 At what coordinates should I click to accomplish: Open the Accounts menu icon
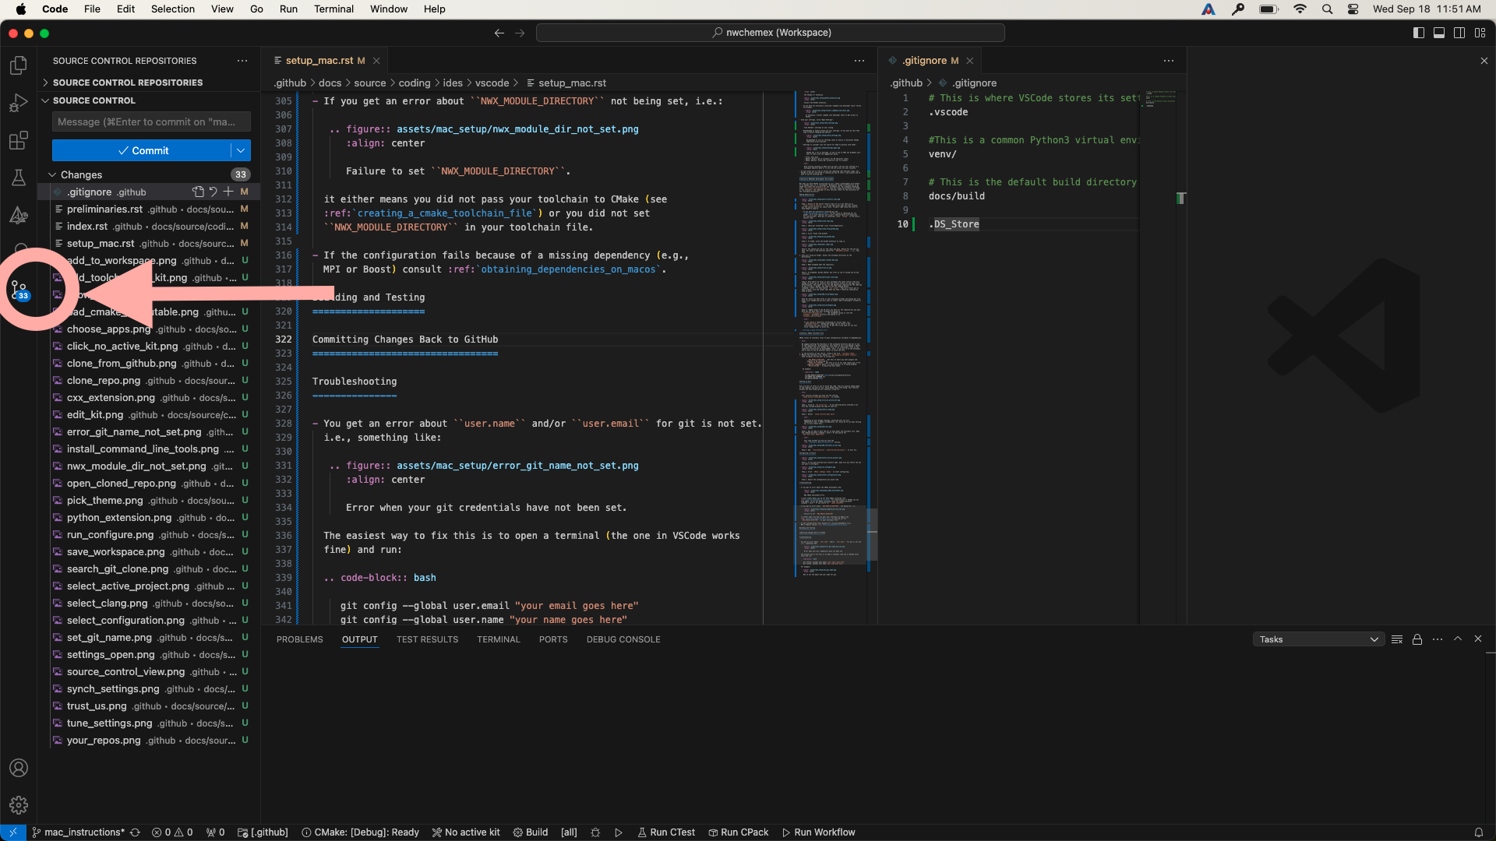[x=19, y=768]
